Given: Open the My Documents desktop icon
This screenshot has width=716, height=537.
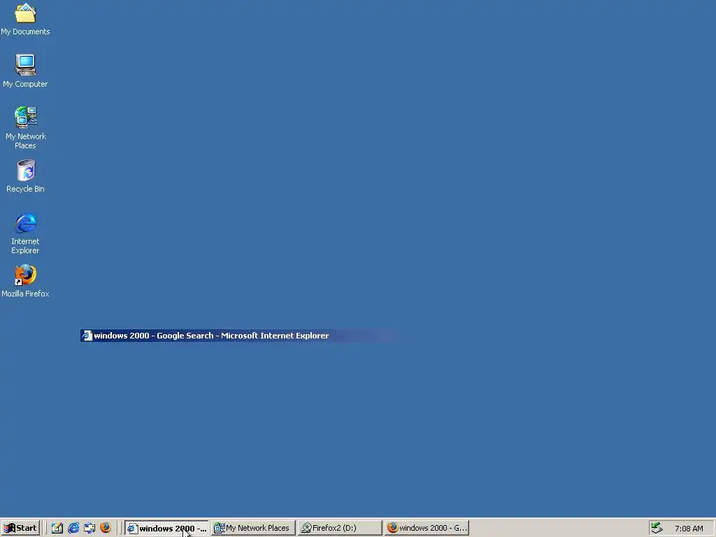Looking at the screenshot, I should (26, 19).
